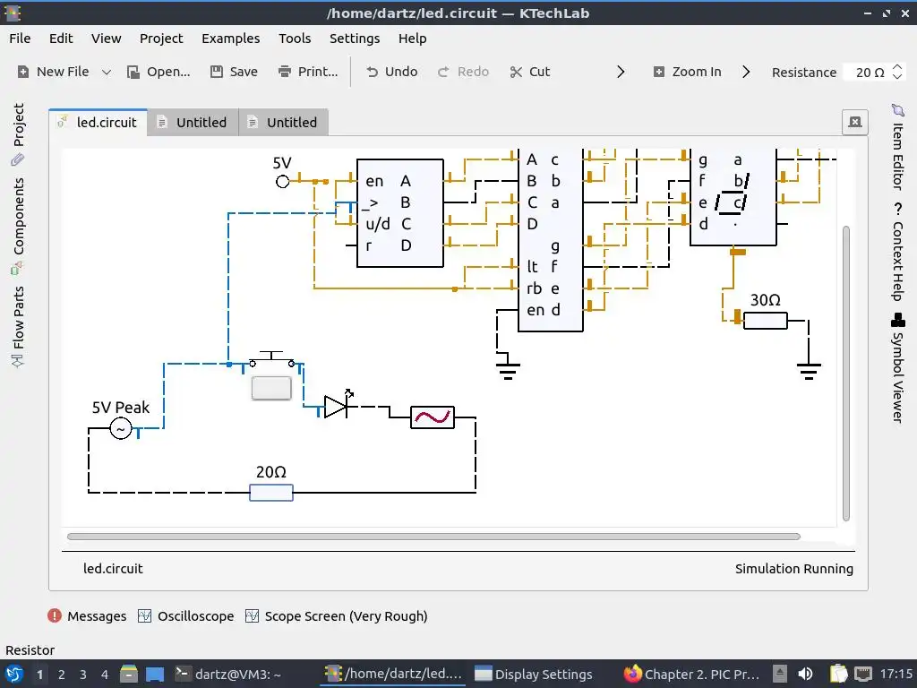
Task: Increase resistance with spinbox up arrow
Action: 897,66
